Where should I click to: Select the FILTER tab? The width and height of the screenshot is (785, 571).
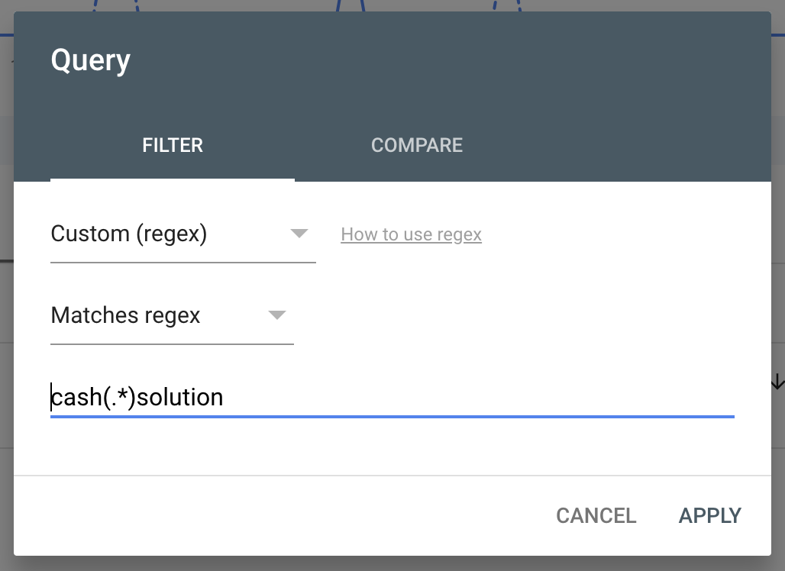point(173,145)
